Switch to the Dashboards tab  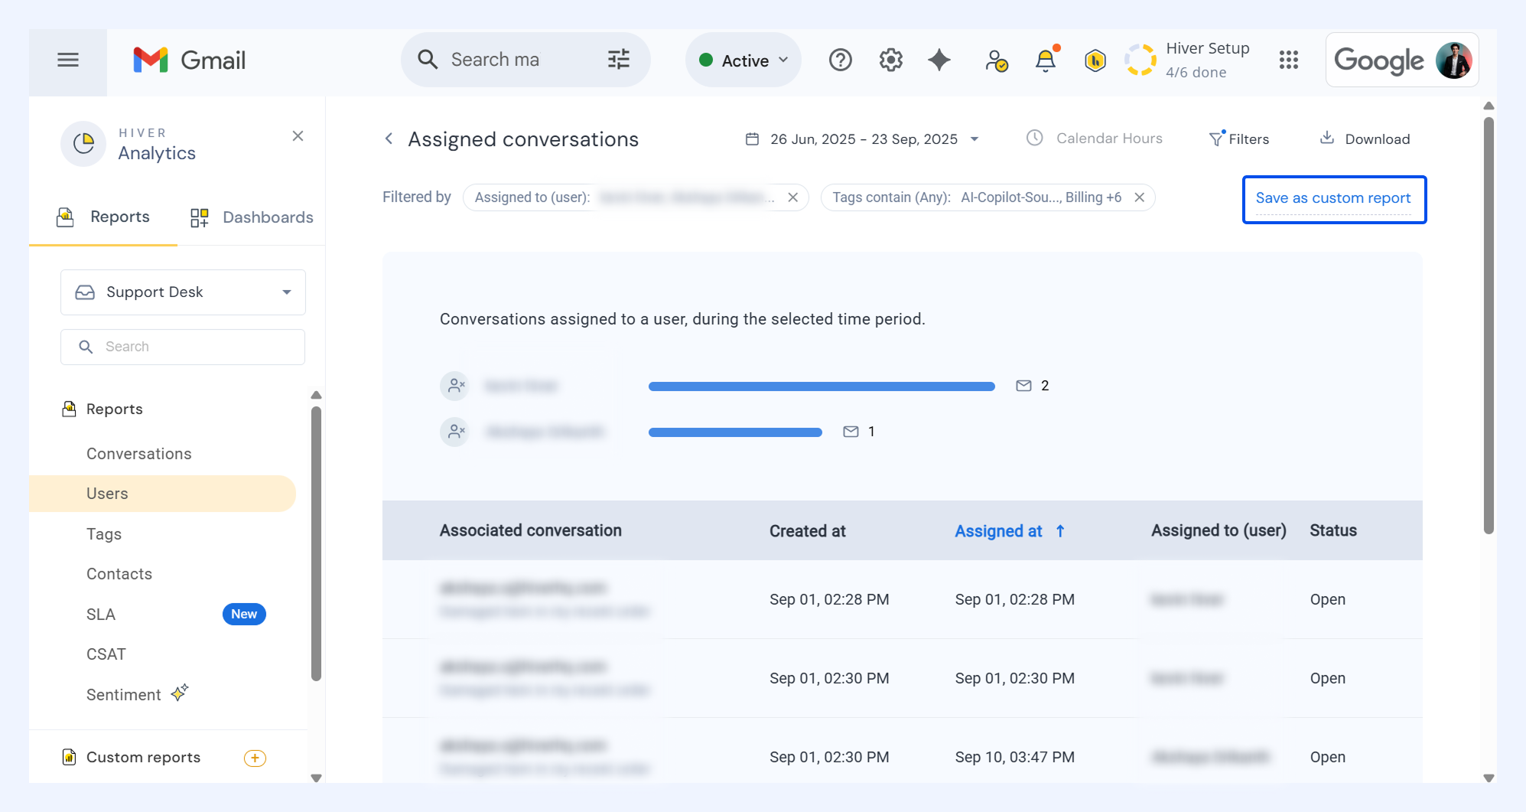[x=252, y=217]
